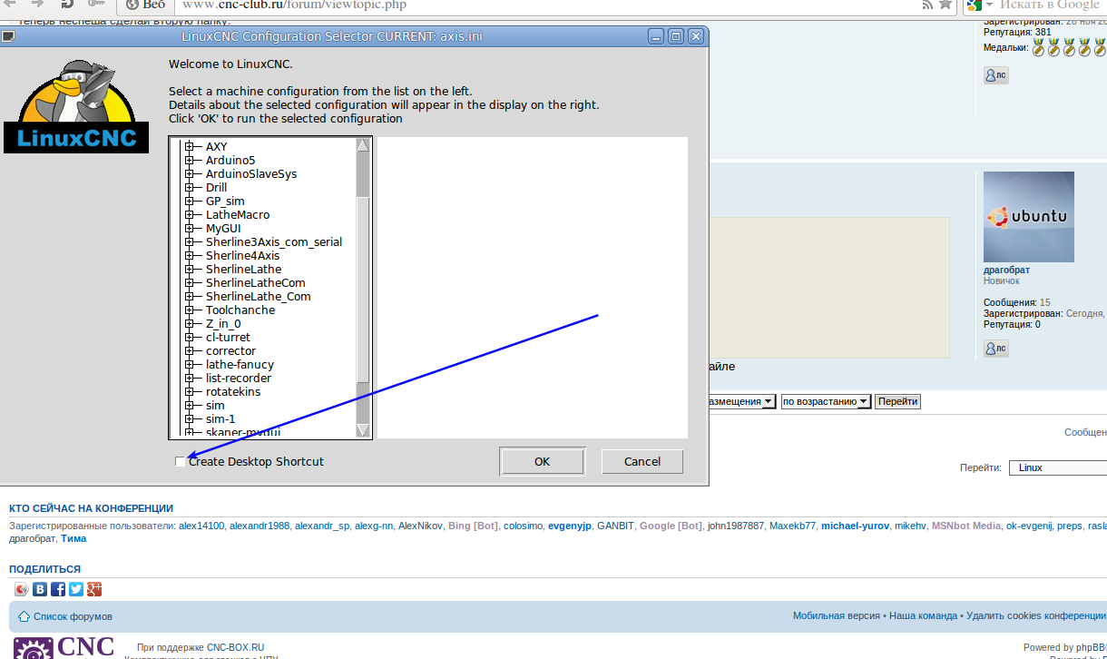Expand the LatheMacro tree node
The width and height of the screenshot is (1107, 659).
click(190, 214)
